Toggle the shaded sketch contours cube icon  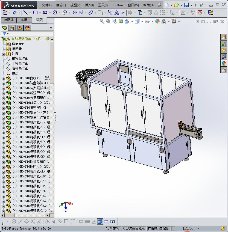tap(100, 221)
